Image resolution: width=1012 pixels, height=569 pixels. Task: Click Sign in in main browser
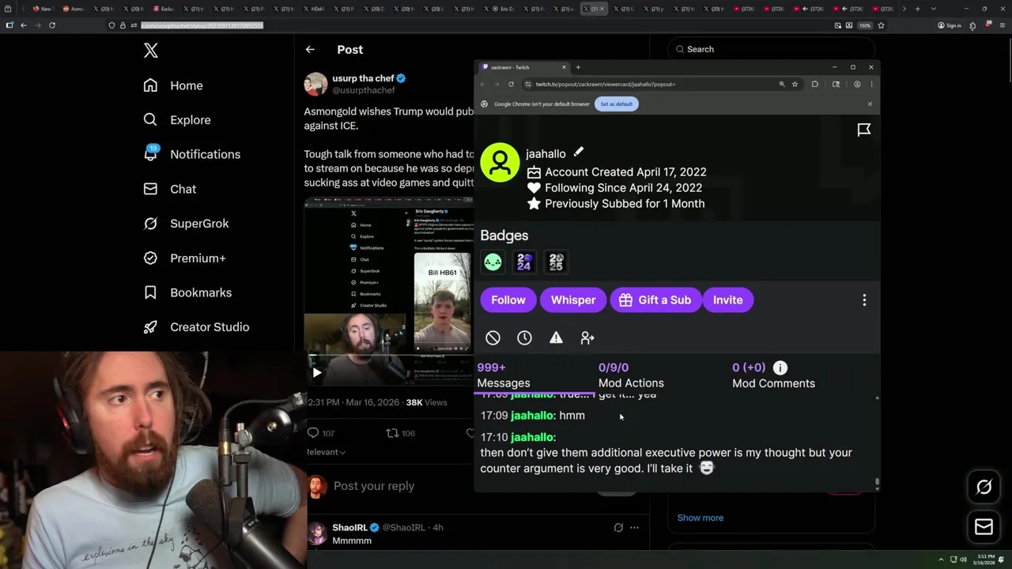tap(950, 25)
